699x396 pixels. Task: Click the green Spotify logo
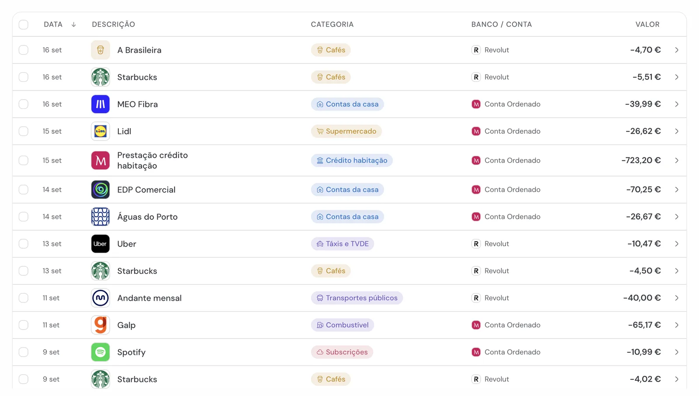[x=100, y=352]
